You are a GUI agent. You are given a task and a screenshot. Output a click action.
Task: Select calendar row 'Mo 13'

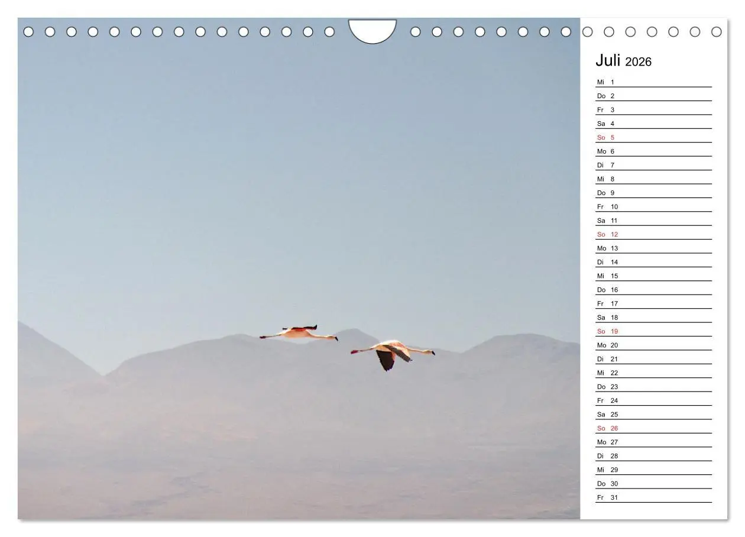[x=653, y=248]
